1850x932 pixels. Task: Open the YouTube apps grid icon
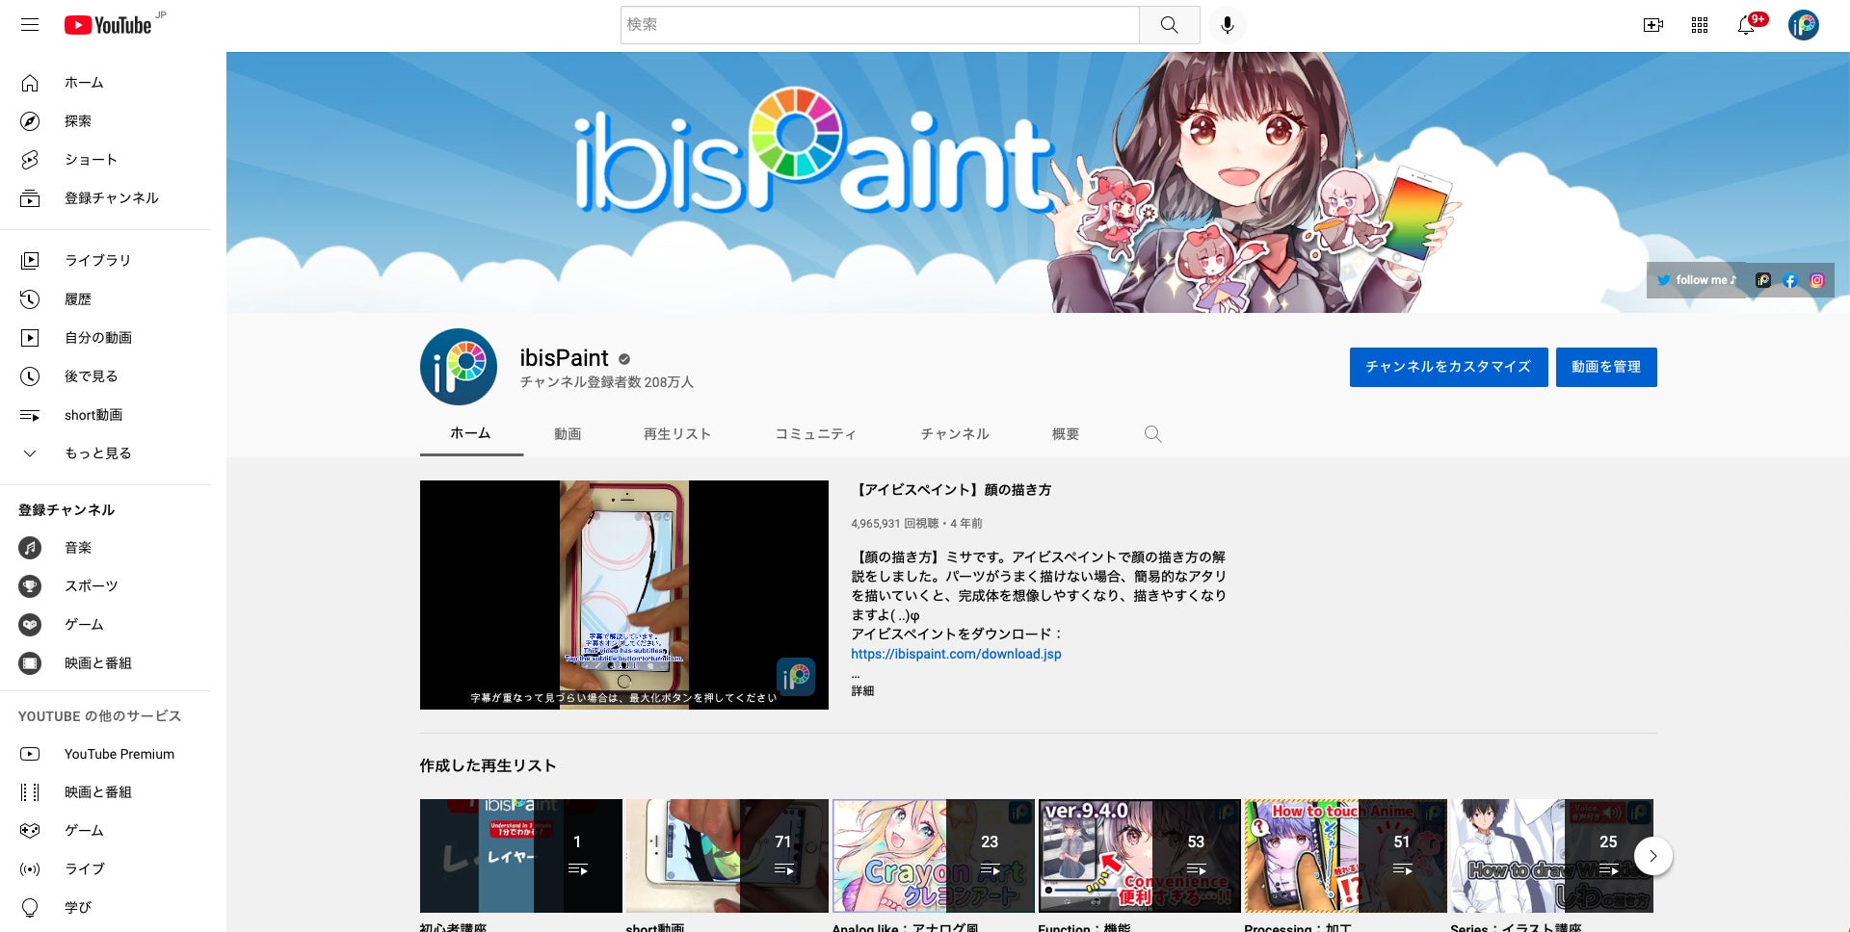[1699, 24]
